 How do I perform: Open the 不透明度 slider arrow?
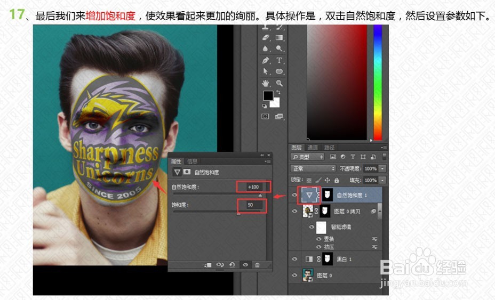[382, 168]
